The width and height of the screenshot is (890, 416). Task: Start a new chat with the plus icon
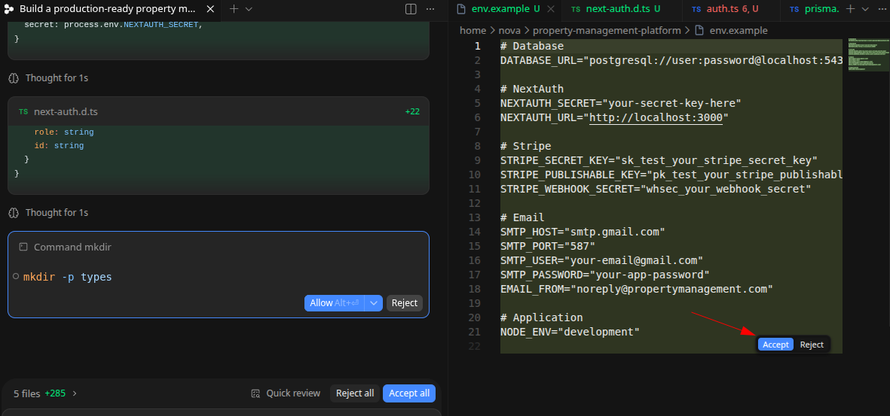[x=234, y=9]
